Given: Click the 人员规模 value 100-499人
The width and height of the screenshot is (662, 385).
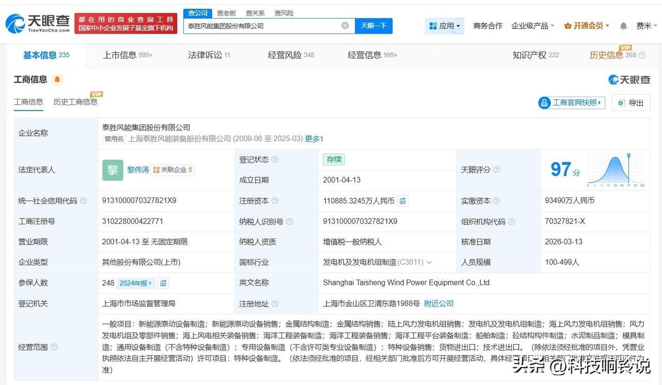Looking at the screenshot, I should (x=562, y=263).
